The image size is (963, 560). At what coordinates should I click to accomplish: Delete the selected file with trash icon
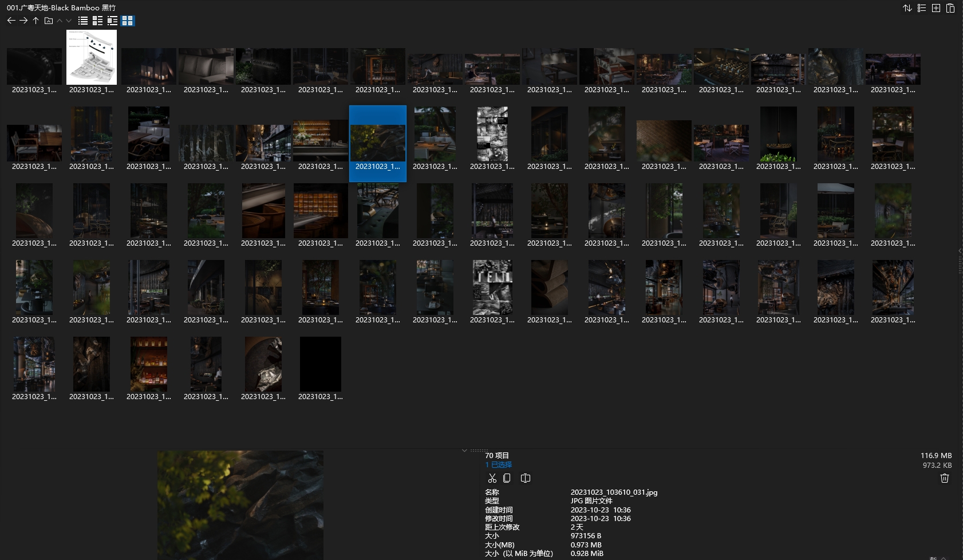(945, 478)
